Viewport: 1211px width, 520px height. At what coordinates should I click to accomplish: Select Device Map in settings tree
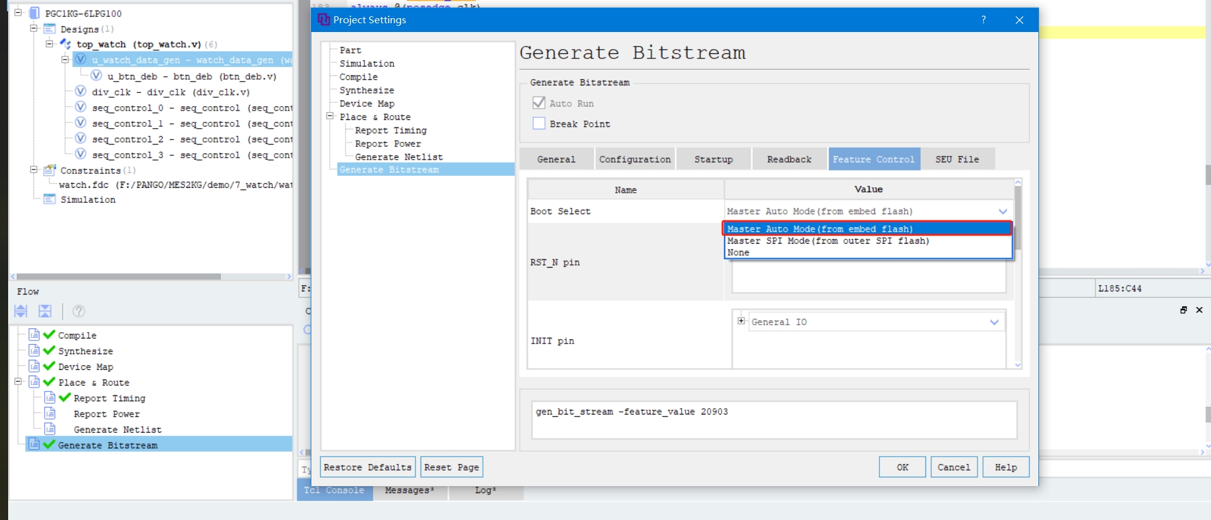(x=367, y=104)
